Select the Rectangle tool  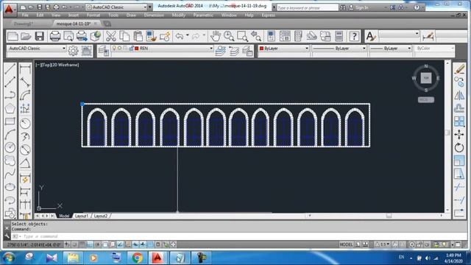(x=10, y=121)
